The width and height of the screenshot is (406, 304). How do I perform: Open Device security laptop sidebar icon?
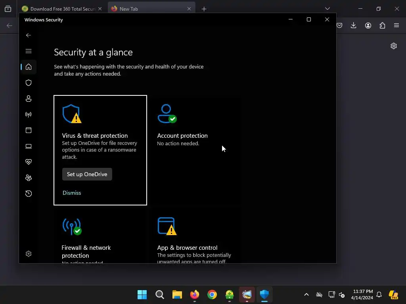(29, 146)
